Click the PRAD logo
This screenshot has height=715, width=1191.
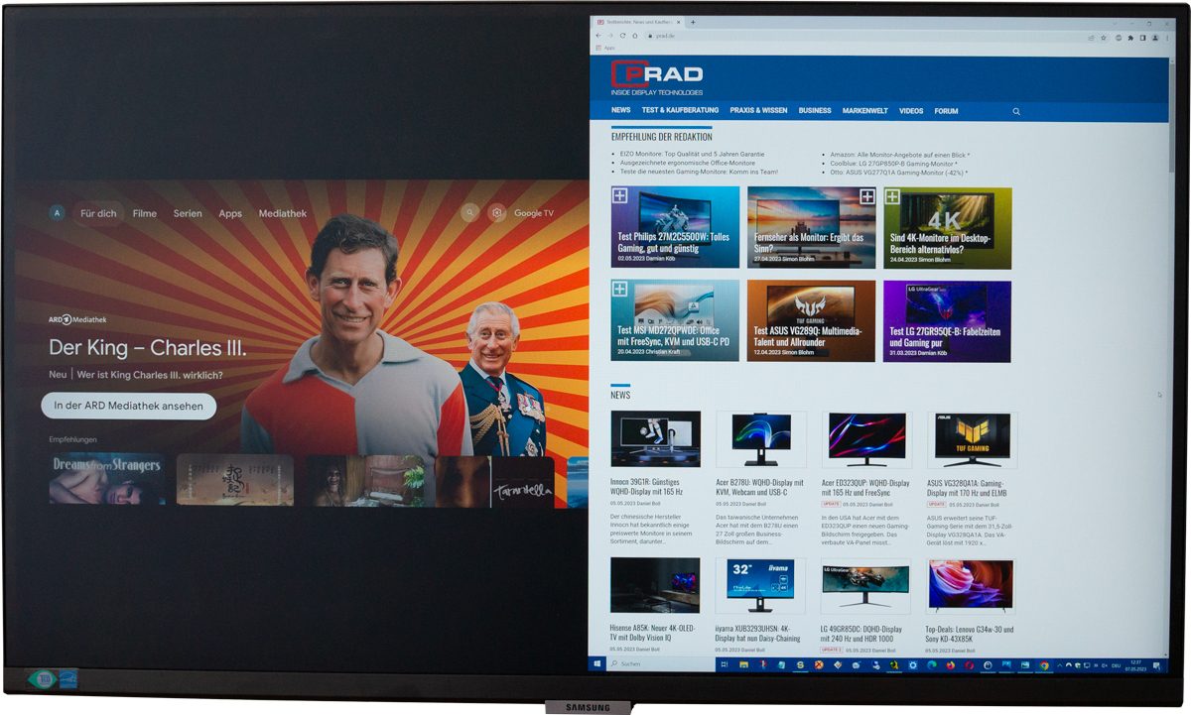(x=658, y=77)
